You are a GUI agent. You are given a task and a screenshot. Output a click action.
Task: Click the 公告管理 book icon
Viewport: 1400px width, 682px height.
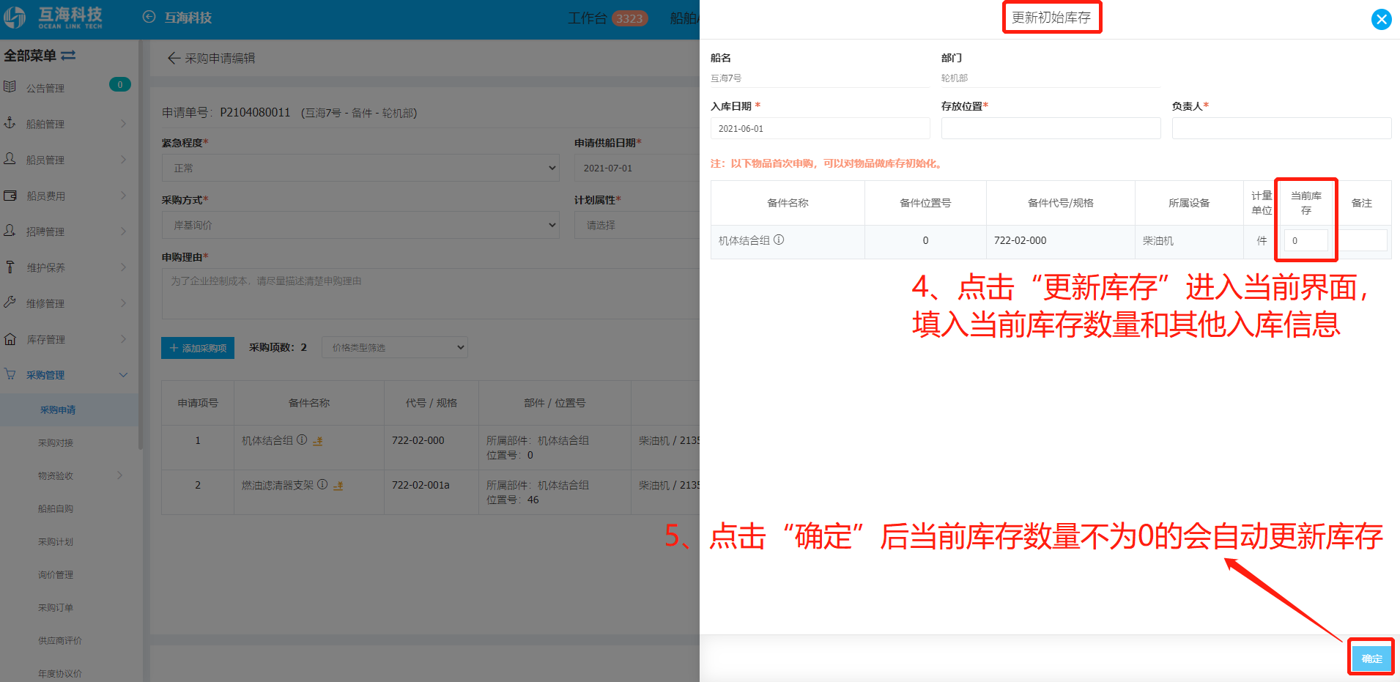pos(10,86)
